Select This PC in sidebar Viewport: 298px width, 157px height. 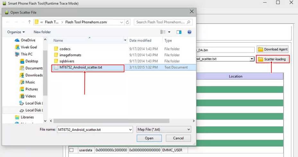[26, 54]
